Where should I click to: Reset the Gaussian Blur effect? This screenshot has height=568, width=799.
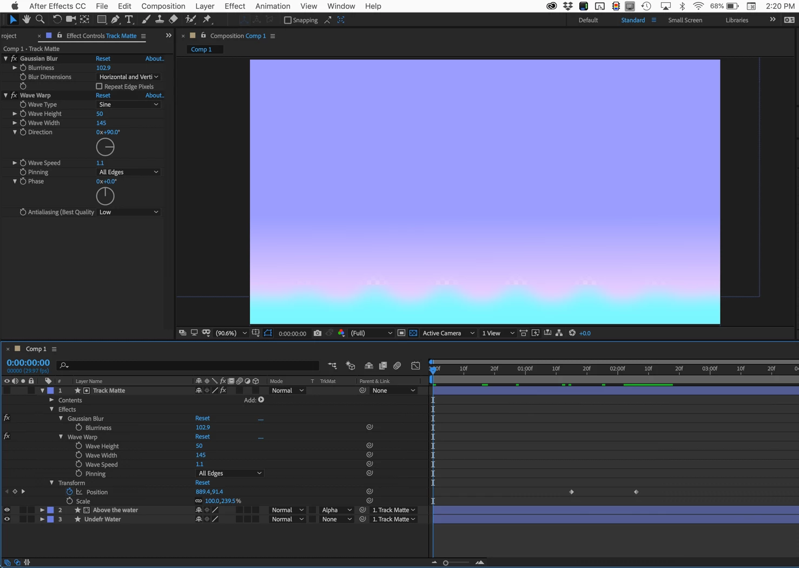click(x=103, y=58)
